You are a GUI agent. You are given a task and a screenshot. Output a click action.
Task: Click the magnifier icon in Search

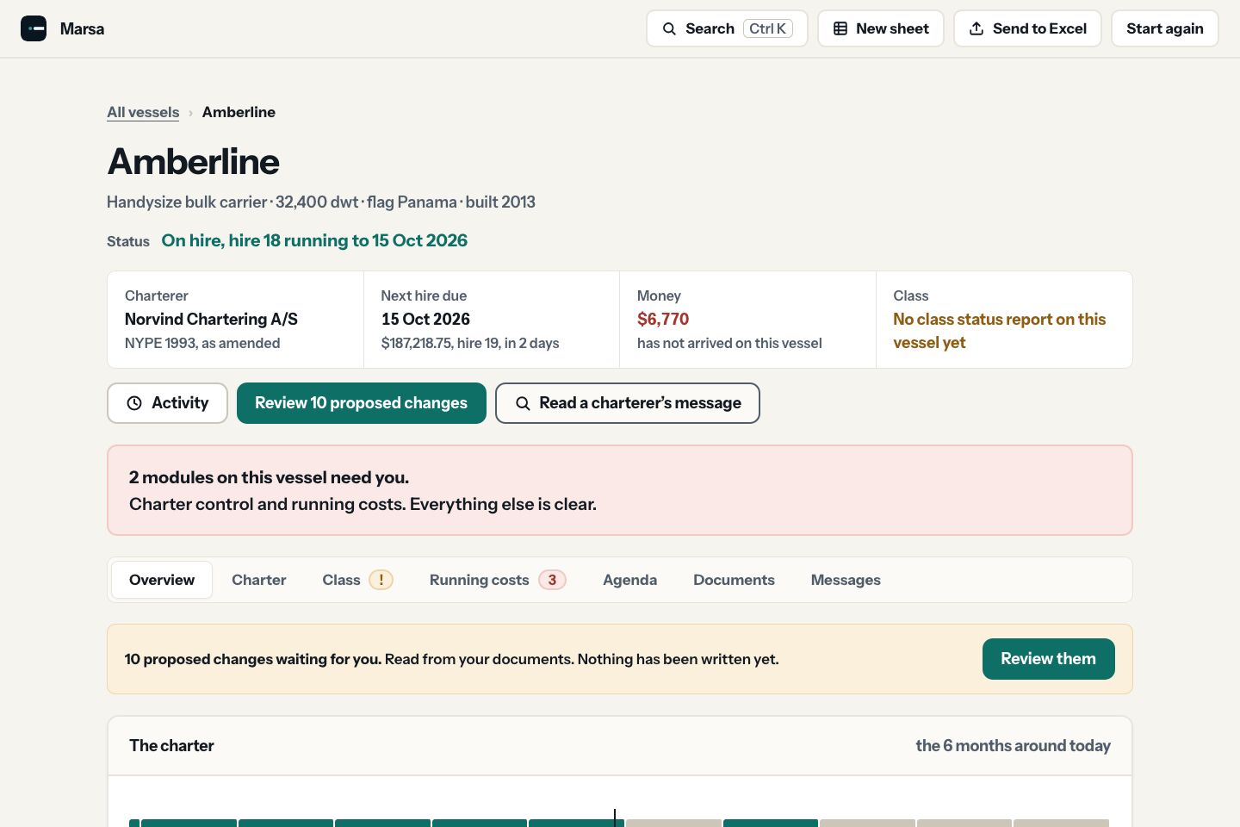click(x=669, y=28)
